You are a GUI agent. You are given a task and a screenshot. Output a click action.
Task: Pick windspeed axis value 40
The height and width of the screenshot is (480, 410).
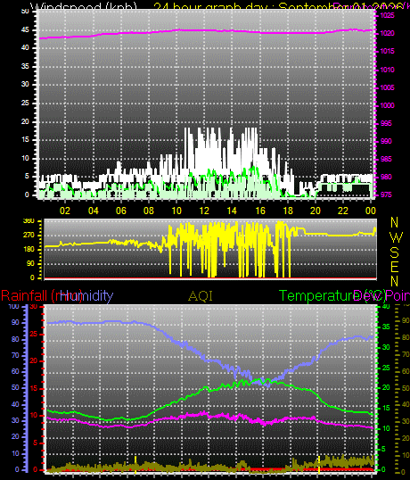click(x=25, y=48)
